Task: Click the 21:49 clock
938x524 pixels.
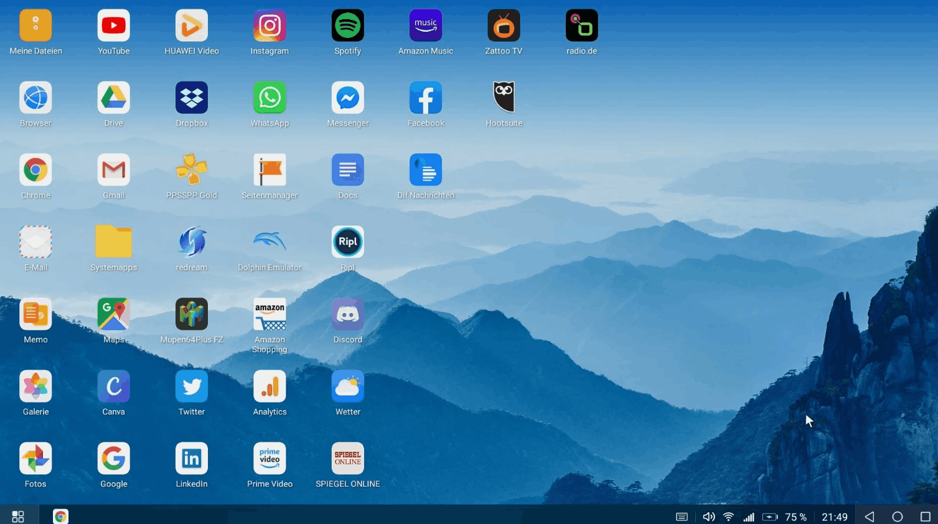Action: (835, 517)
